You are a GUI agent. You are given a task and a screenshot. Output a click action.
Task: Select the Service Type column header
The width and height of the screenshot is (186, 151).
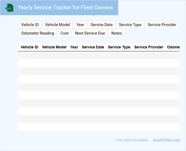click(119, 47)
